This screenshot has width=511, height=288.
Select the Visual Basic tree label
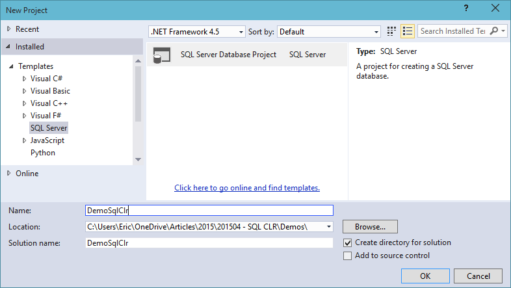click(50, 91)
